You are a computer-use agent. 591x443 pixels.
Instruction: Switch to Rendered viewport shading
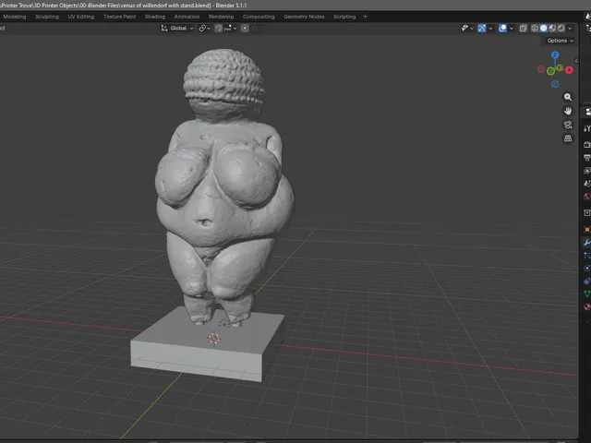coord(561,29)
